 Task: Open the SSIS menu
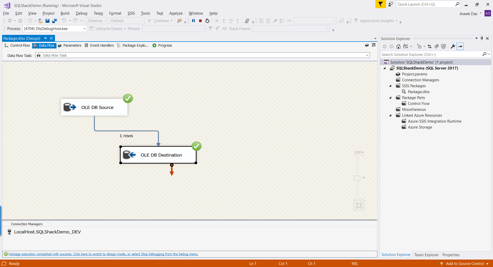pos(131,13)
